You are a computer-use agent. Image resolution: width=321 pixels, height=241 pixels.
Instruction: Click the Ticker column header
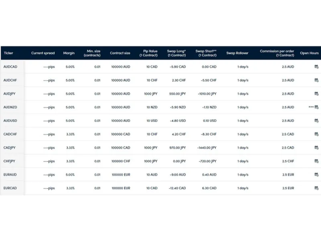coord(8,53)
